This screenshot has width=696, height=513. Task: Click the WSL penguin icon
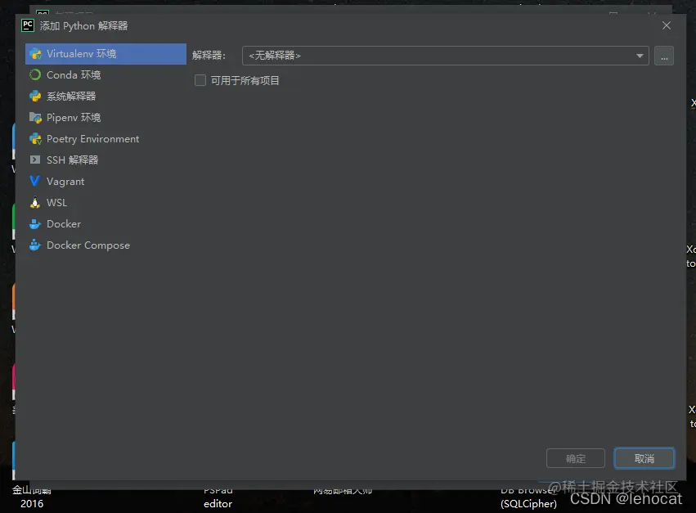[35, 203]
